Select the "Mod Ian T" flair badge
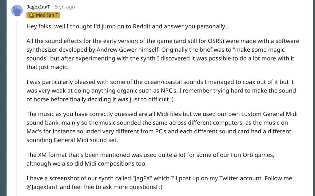Image resolution: width=315 pixels, height=196 pixels. [43, 15]
